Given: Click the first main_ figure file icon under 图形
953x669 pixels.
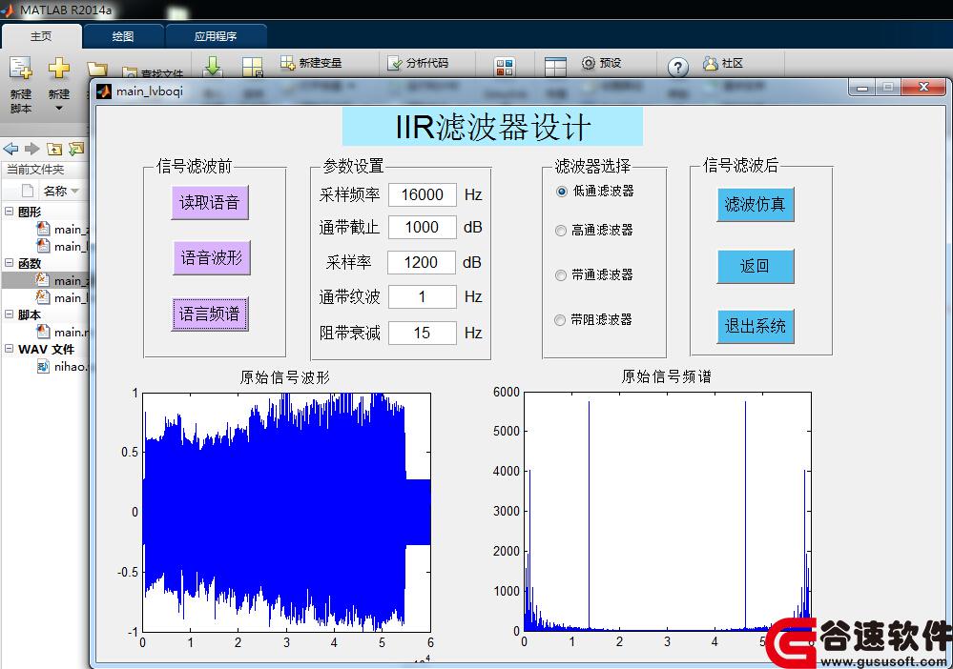Looking at the screenshot, I should pos(43,229).
